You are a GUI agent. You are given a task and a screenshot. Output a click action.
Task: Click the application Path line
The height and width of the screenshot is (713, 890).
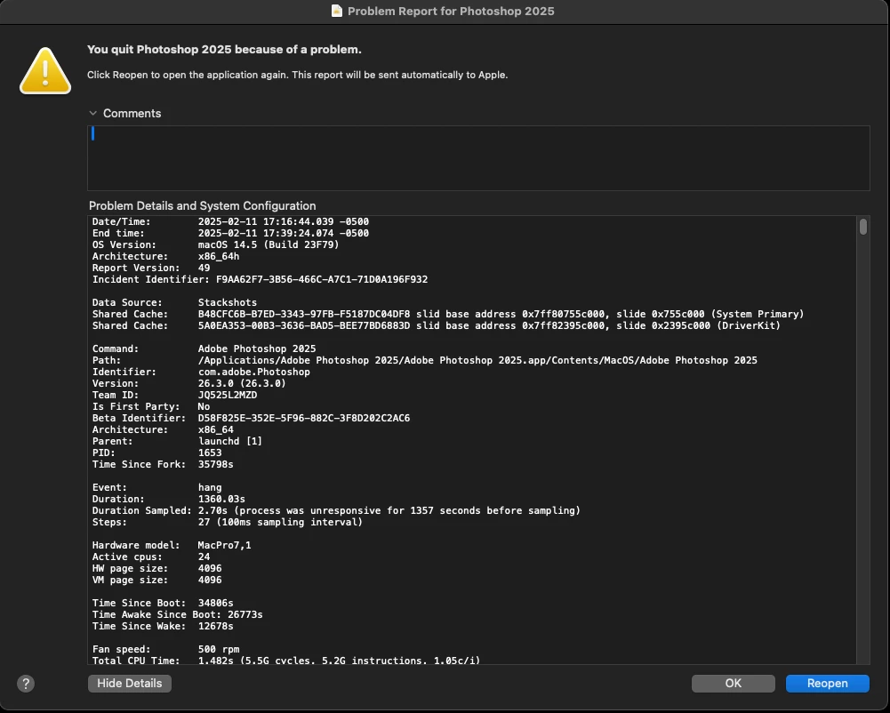[x=425, y=360]
